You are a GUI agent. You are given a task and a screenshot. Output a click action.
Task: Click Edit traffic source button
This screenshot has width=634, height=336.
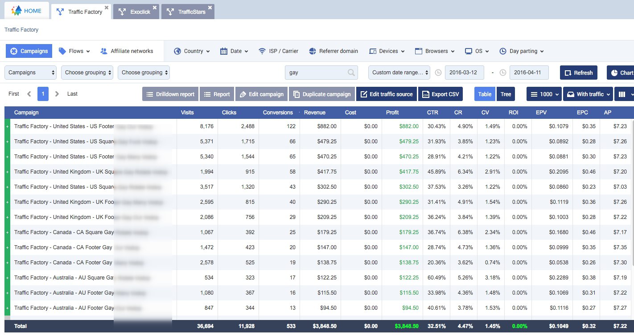(x=386, y=94)
